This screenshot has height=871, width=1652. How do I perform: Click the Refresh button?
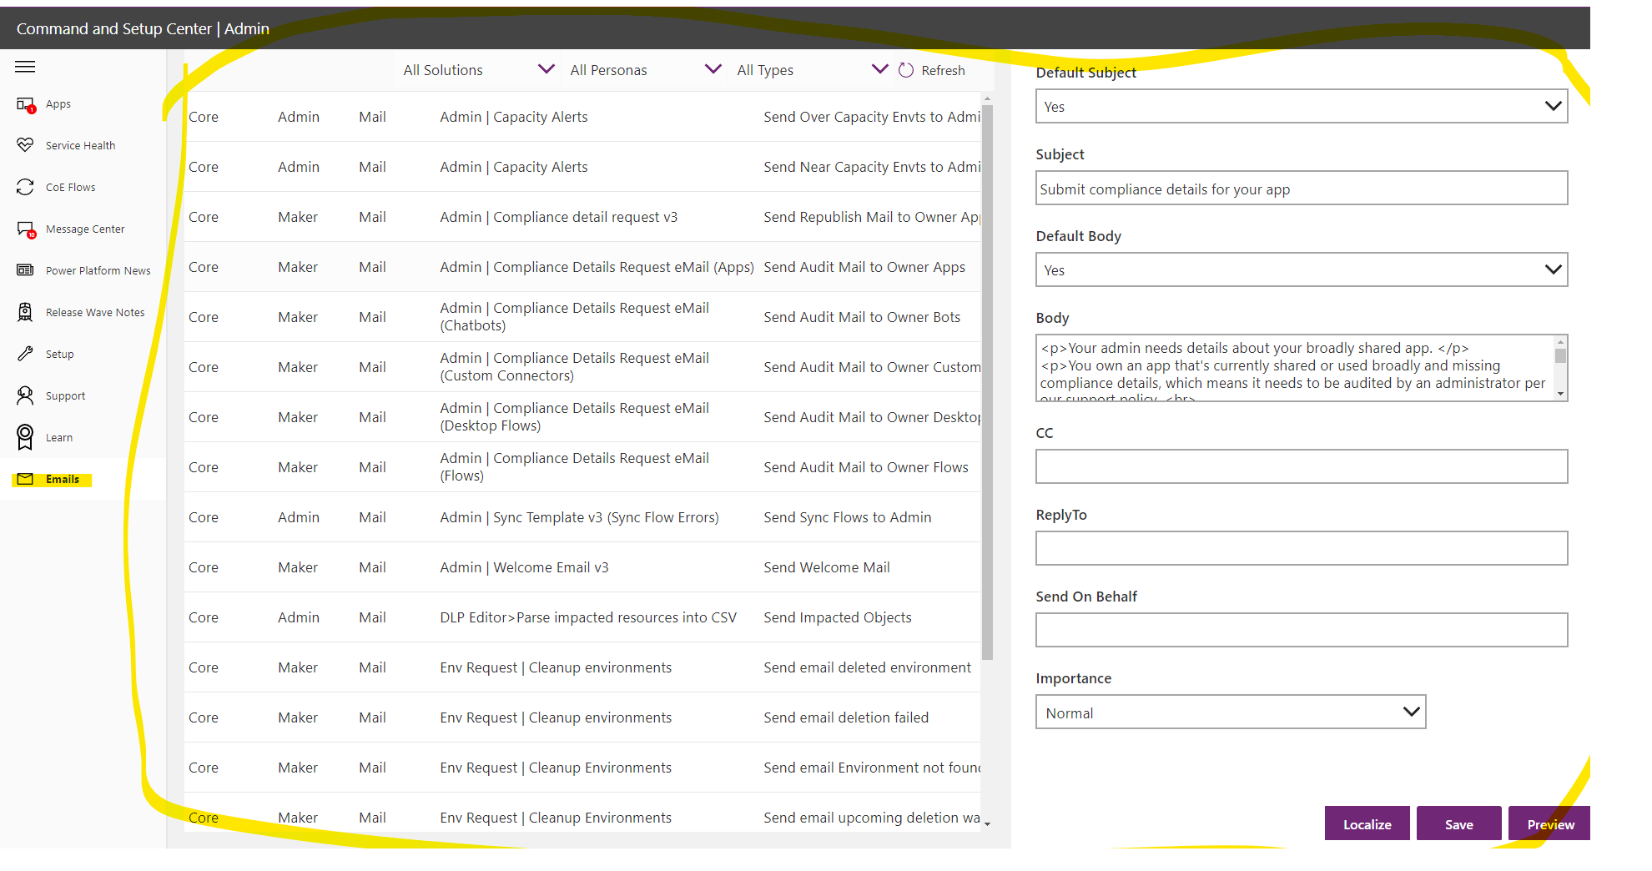(x=932, y=70)
